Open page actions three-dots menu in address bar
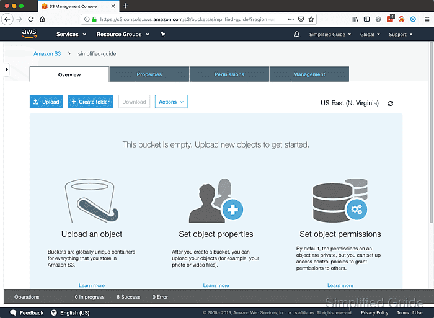Viewport: 434px width, 318px height. click(x=291, y=19)
